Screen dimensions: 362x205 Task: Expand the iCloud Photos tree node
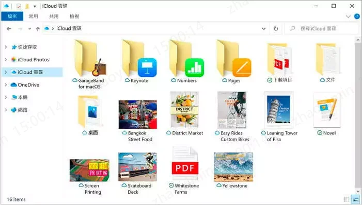(6, 60)
